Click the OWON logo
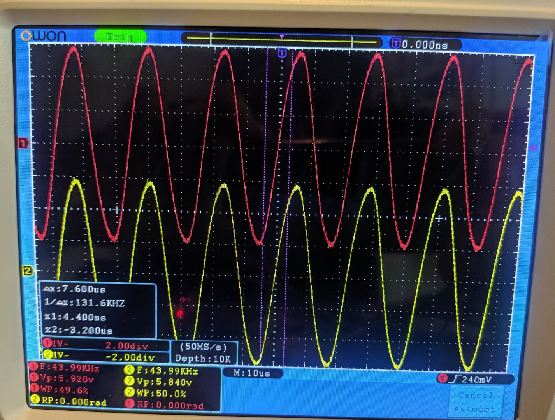The height and width of the screenshot is (420, 555). pos(44,36)
